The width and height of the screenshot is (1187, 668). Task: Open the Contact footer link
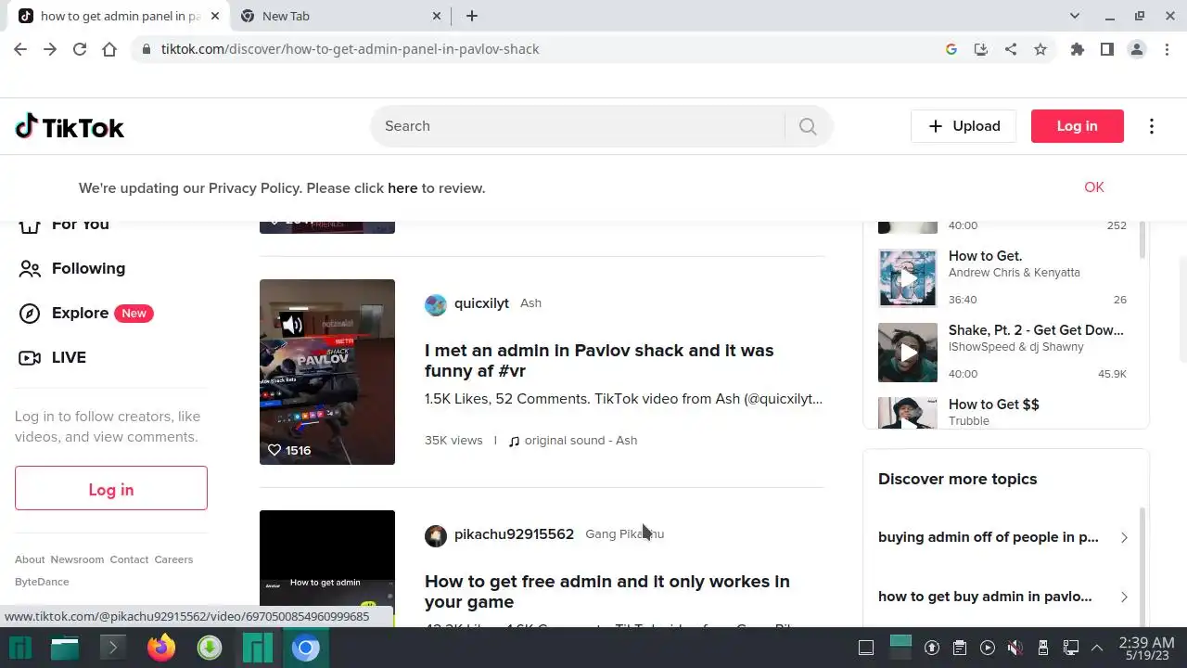pos(129,559)
